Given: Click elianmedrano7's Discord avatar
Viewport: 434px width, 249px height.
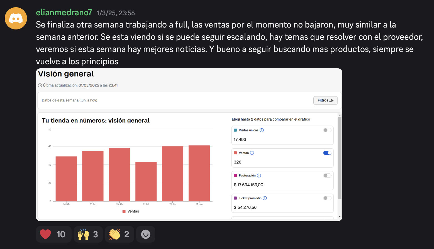Looking at the screenshot, I should 16,18.
